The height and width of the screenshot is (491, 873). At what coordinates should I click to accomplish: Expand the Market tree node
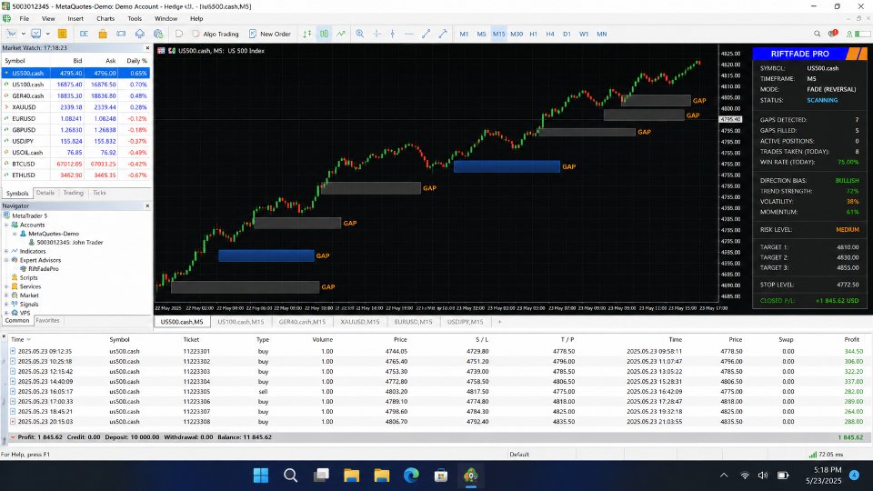point(6,296)
